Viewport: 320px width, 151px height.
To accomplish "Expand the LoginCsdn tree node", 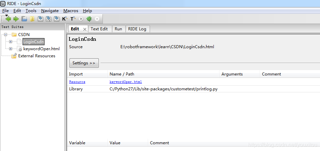I will click(x=10, y=42).
